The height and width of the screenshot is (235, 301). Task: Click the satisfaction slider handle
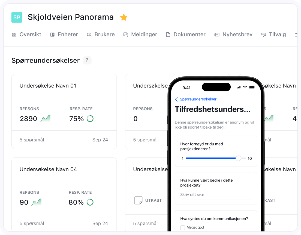click(238, 158)
